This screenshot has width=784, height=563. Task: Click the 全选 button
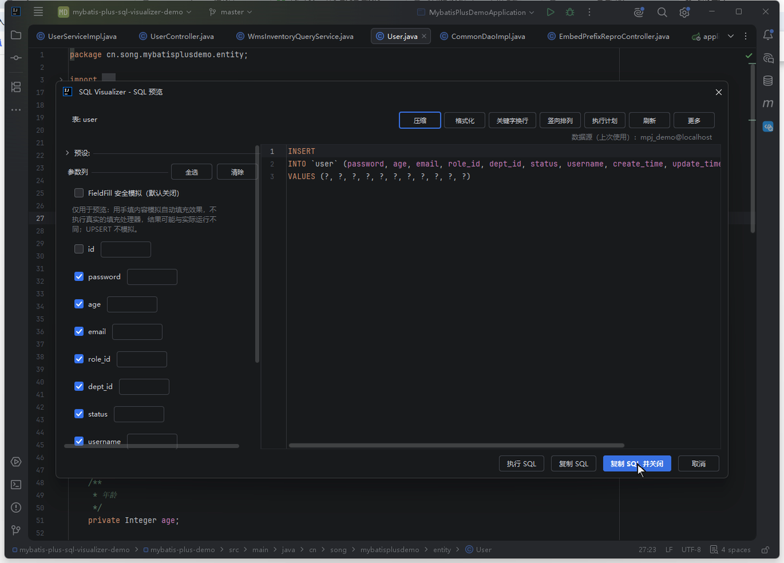(192, 172)
